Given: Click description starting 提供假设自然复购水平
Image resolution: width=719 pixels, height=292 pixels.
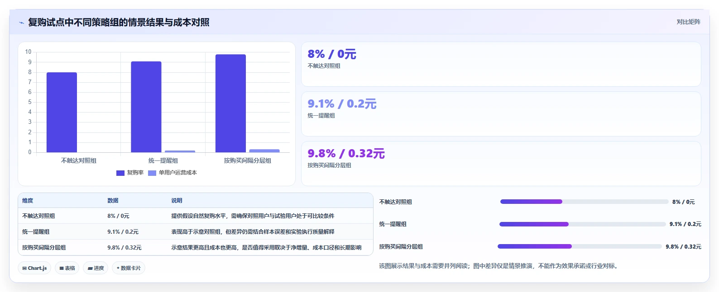Looking at the screenshot, I should click(253, 216).
